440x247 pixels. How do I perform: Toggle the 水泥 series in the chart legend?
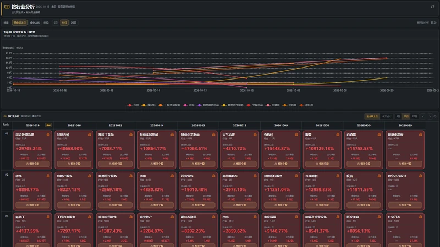coord(189,105)
